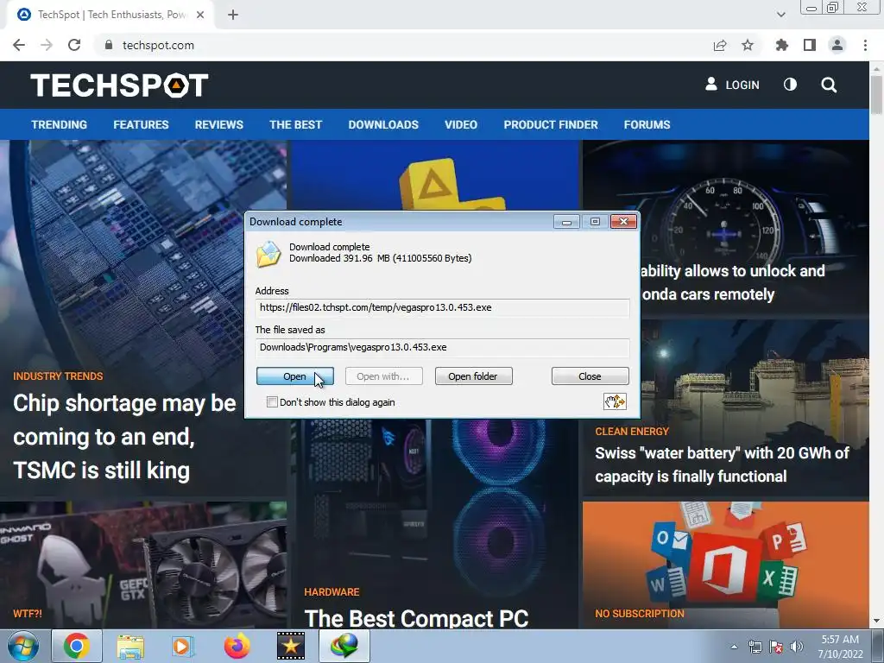Image resolution: width=884 pixels, height=663 pixels.
Task: Click the Address field with download URL
Action: (x=442, y=308)
